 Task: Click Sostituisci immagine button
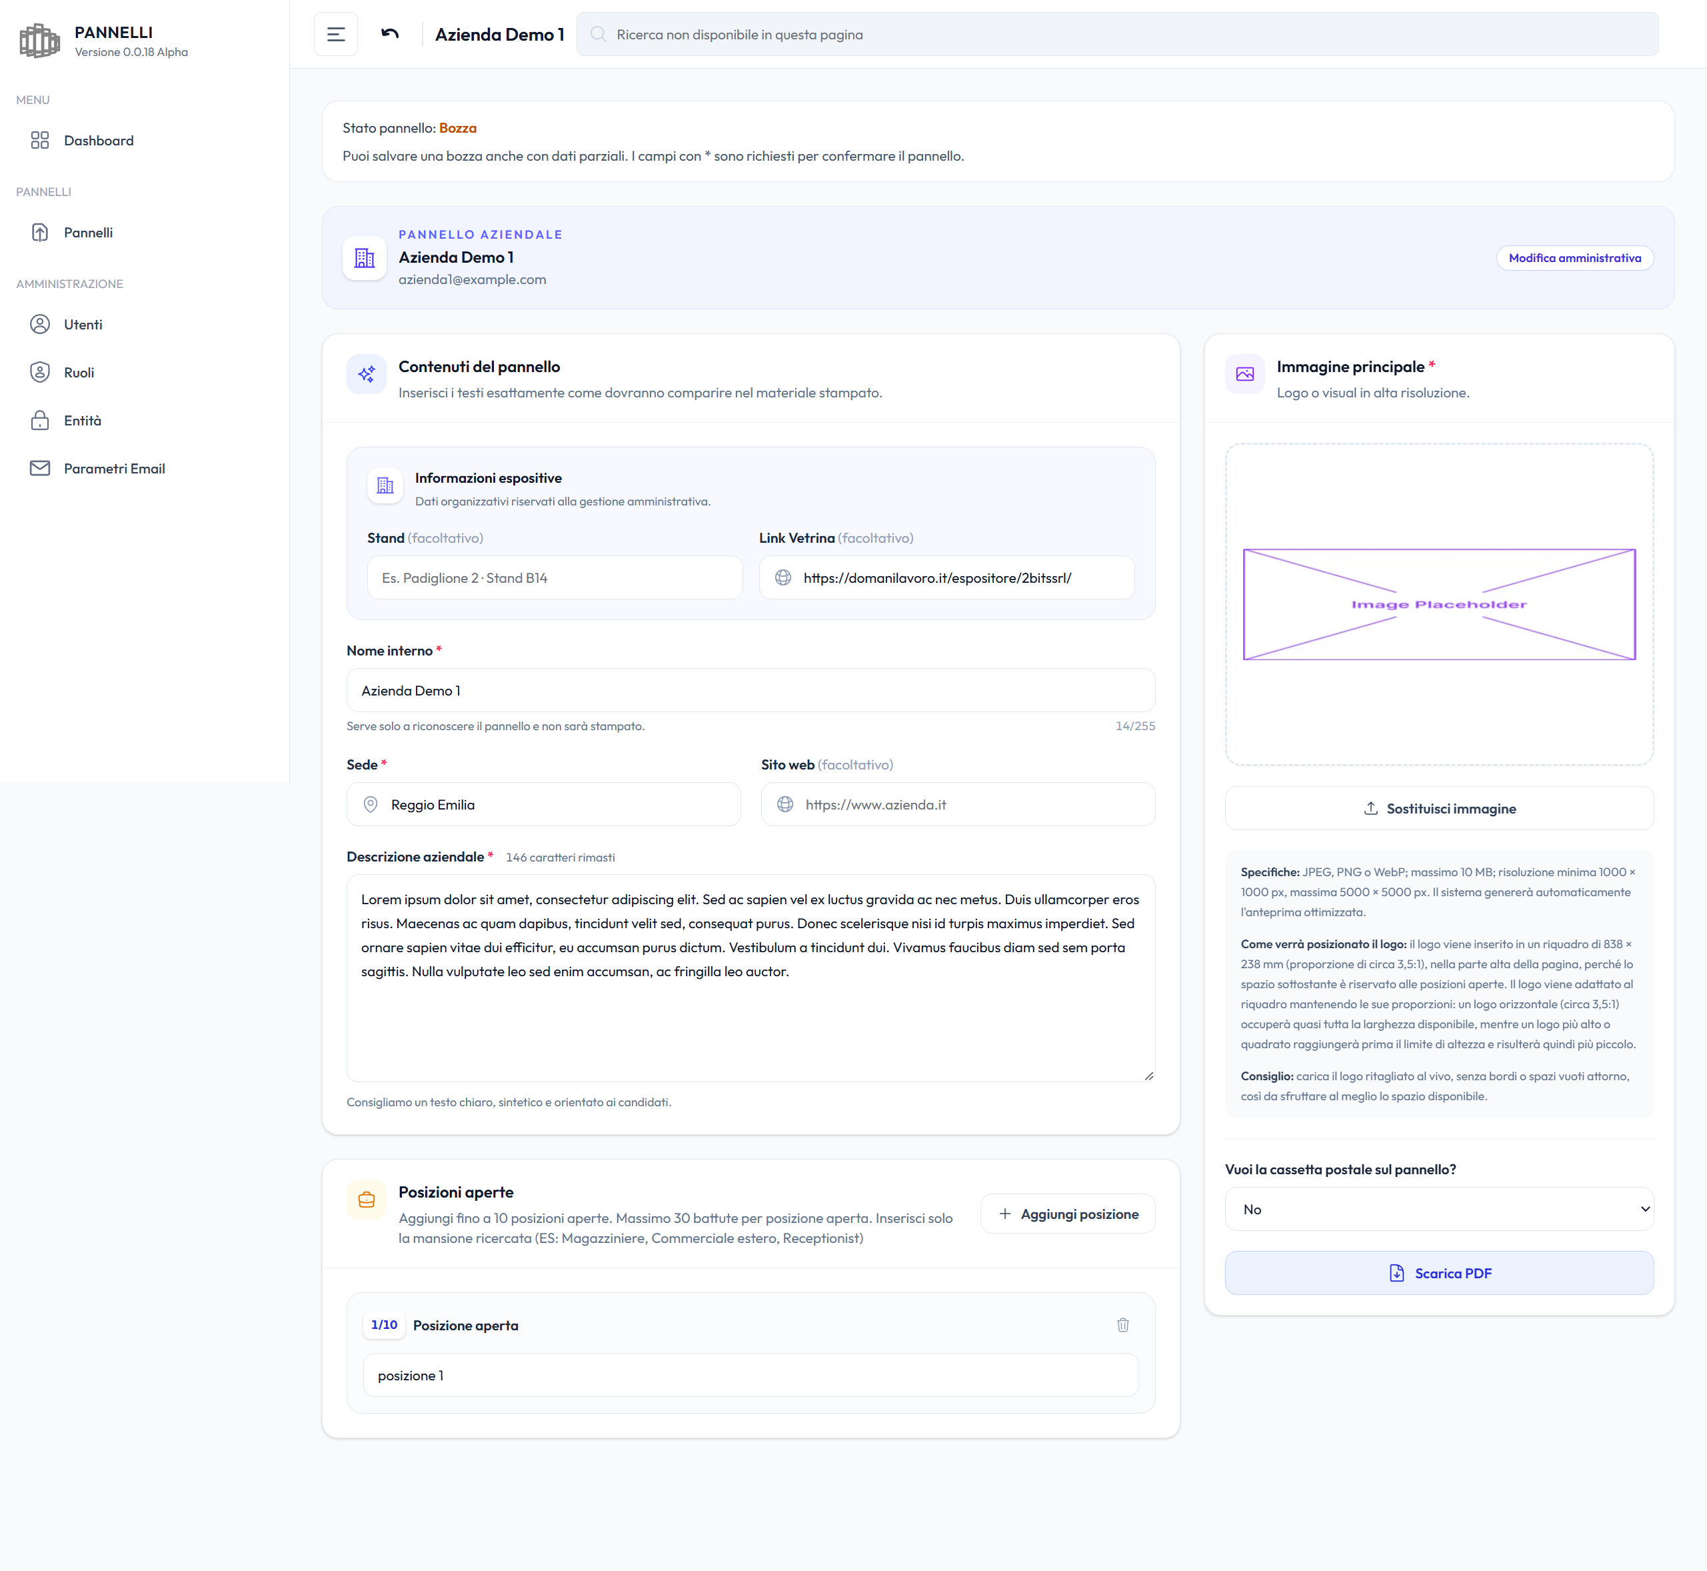point(1438,808)
